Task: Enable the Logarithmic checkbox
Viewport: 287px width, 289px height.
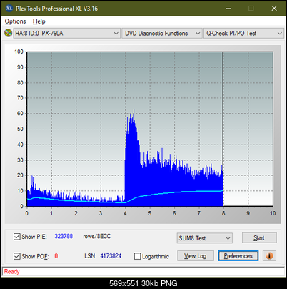Action: coord(137,256)
